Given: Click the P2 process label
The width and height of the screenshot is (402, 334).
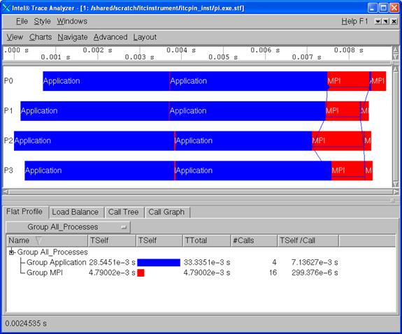Looking at the screenshot, I should click(x=8, y=140).
